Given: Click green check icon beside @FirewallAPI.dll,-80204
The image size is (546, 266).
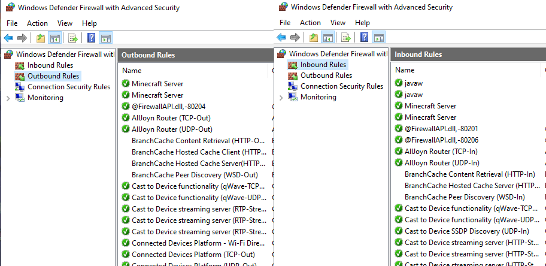Looking at the screenshot, I should pyautogui.click(x=126, y=106).
